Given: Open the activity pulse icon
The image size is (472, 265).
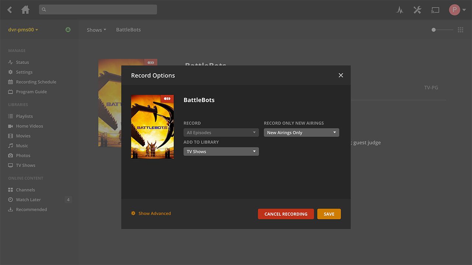Looking at the screenshot, I should point(400,10).
